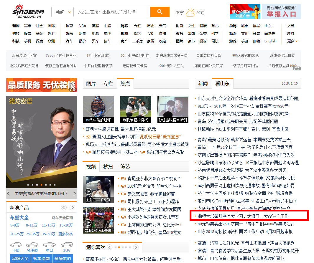Switch to the 秒拍 tab
The image size is (314, 263).
(108, 166)
